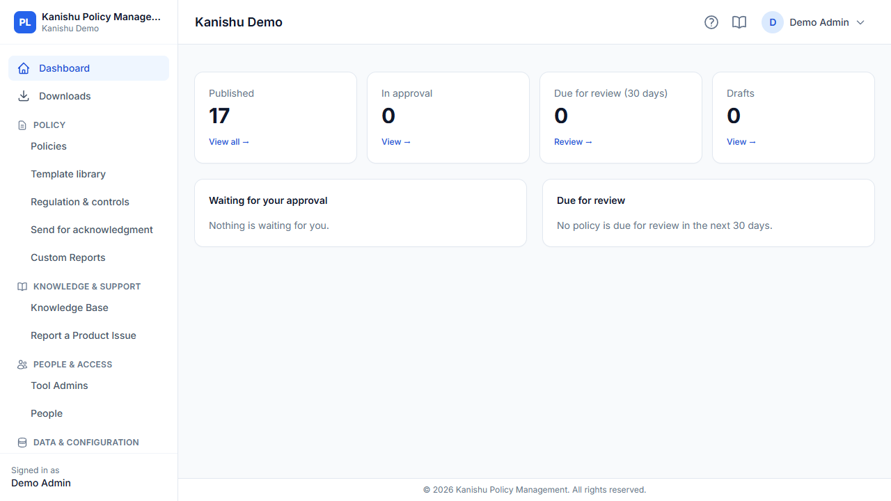
Task: Click the Downloads arrow icon
Action: coord(24,96)
